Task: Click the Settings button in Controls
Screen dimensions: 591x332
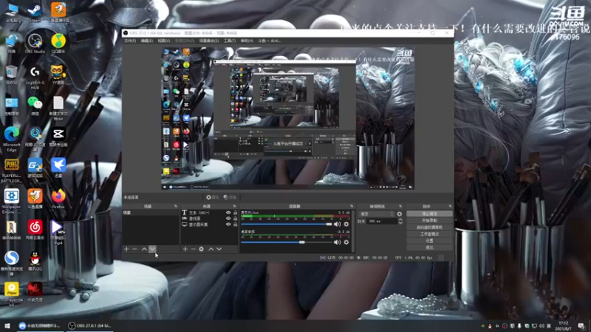Action: (x=430, y=241)
